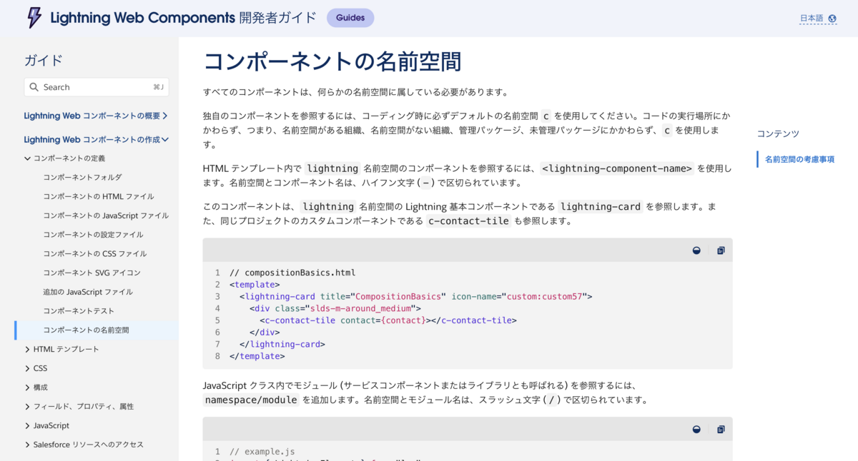The image size is (858, 461).
Task: Open the 日本語 language selector
Action: point(818,19)
